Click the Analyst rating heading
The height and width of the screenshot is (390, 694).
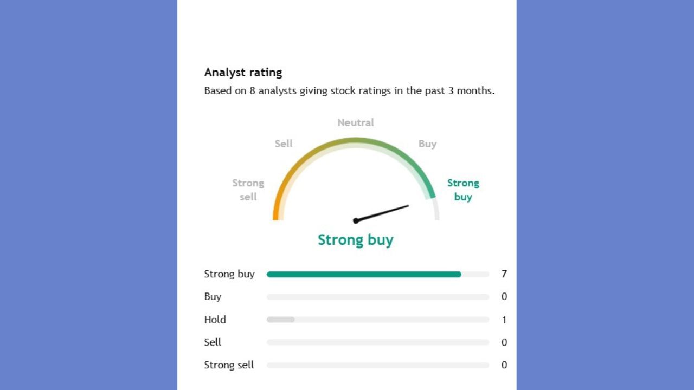pyautogui.click(x=243, y=72)
